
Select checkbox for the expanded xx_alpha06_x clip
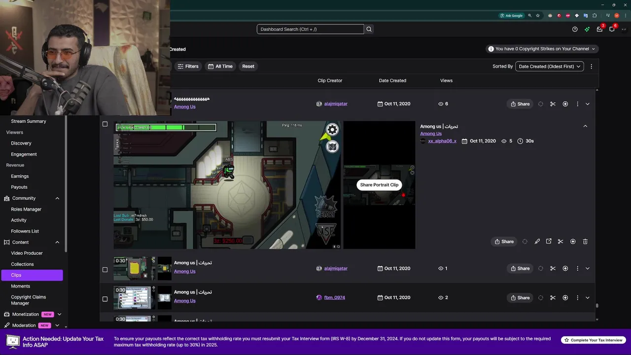(105, 124)
